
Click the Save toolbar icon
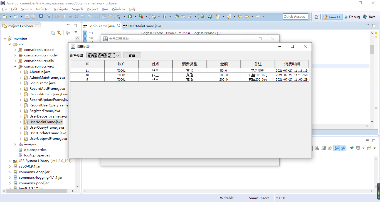pos(27,16)
